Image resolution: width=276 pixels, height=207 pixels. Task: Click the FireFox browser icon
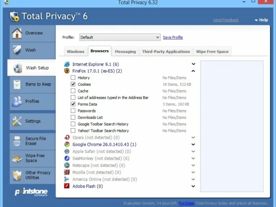click(67, 71)
